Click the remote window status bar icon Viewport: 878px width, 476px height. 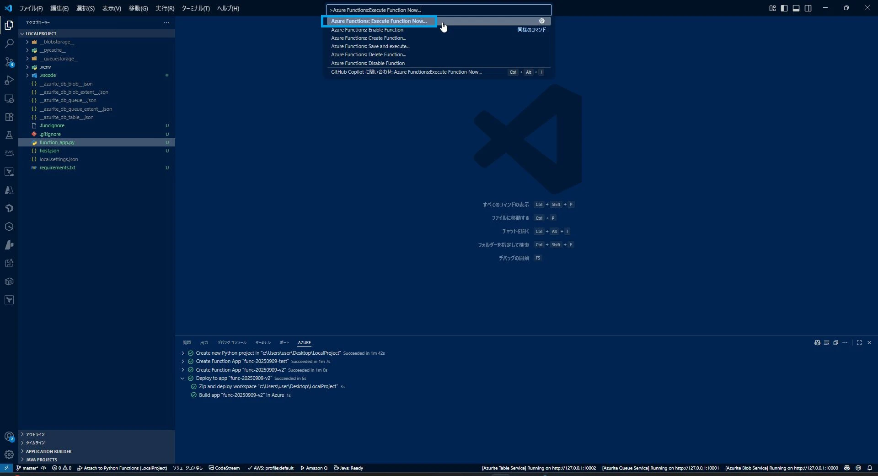(x=6, y=468)
